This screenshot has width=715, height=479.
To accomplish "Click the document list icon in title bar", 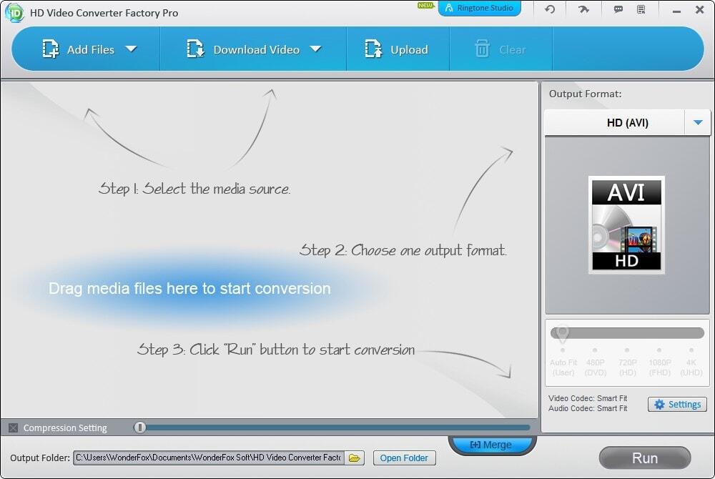I will click(x=641, y=9).
